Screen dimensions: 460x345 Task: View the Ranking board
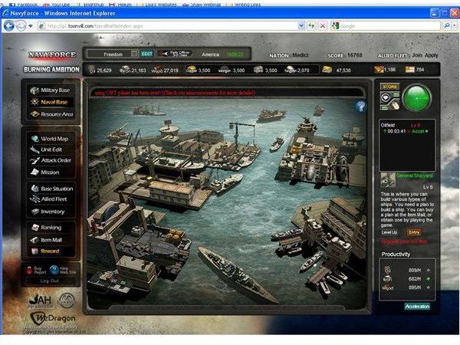46,228
